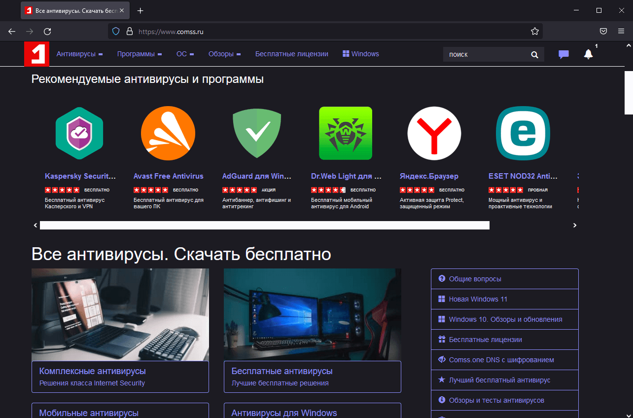Open Лучший бесплатный антивирус
The height and width of the screenshot is (418, 633).
coord(504,380)
